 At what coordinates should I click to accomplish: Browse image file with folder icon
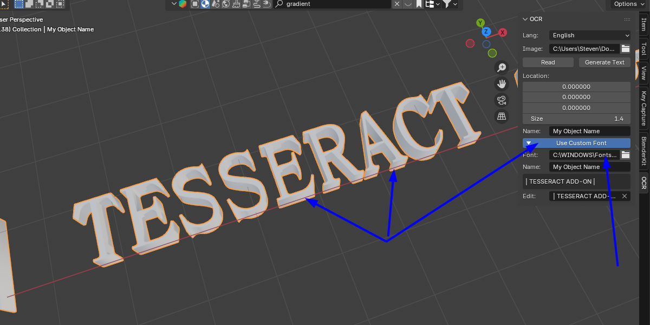coord(626,49)
